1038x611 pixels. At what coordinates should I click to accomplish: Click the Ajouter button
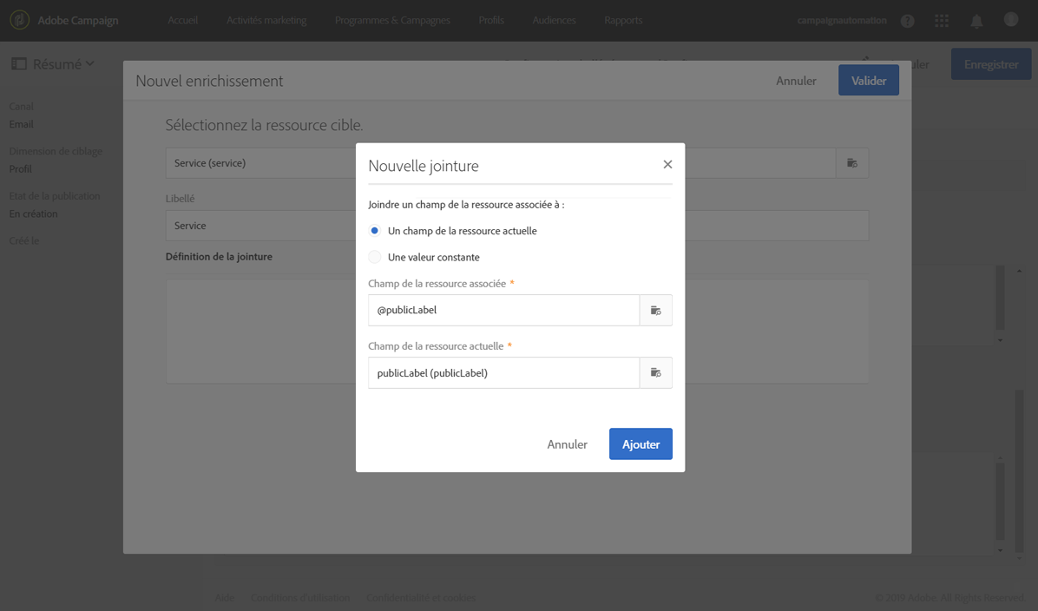click(641, 444)
